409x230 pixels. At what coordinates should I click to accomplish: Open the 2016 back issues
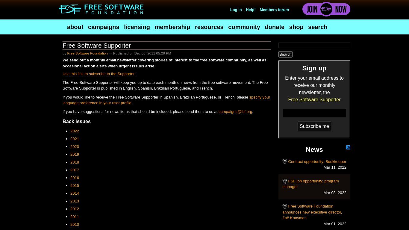pos(75,178)
